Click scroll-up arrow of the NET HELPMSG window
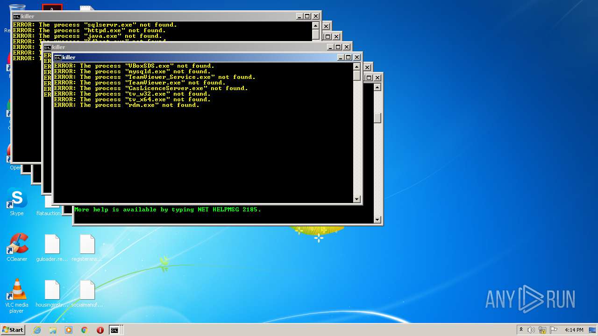Screen dimensions: 598x336 tap(377, 87)
